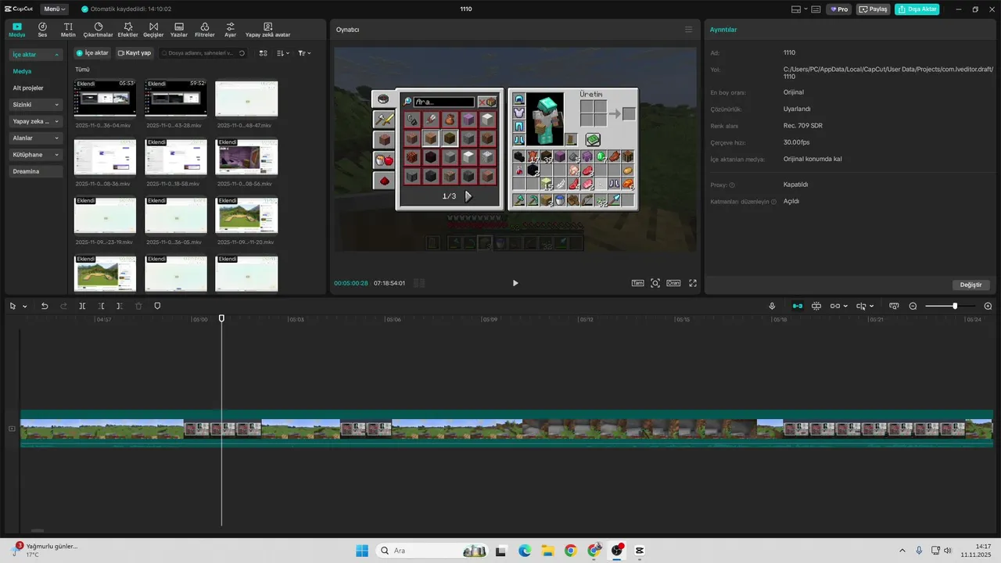Redo the timeline action
The height and width of the screenshot is (563, 1001).
[63, 306]
